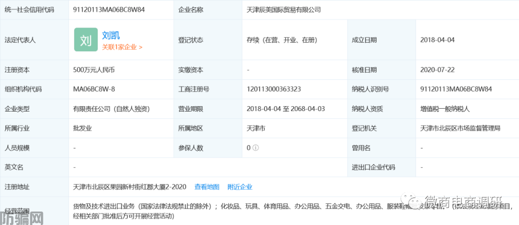This screenshot has height=225, width=519.
Task: Click the 工商注册号 label cell
Action: point(208,89)
